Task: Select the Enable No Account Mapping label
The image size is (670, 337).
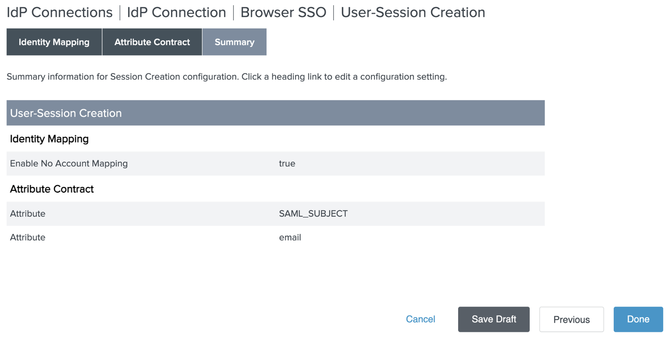Action: point(69,163)
